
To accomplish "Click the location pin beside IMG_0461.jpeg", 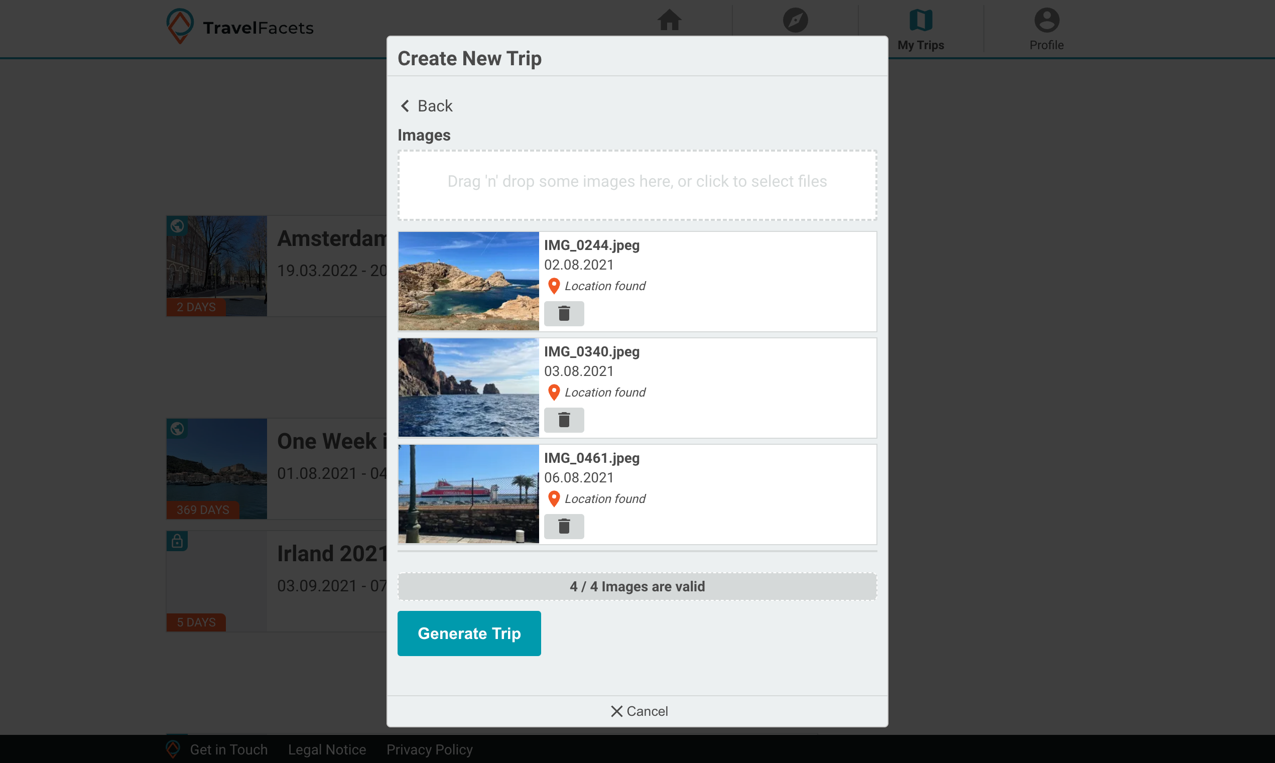I will [553, 499].
